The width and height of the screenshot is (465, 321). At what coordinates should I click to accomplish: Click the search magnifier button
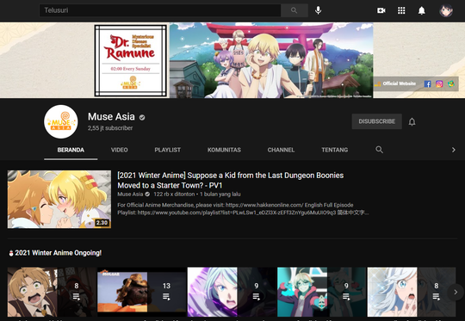click(294, 10)
